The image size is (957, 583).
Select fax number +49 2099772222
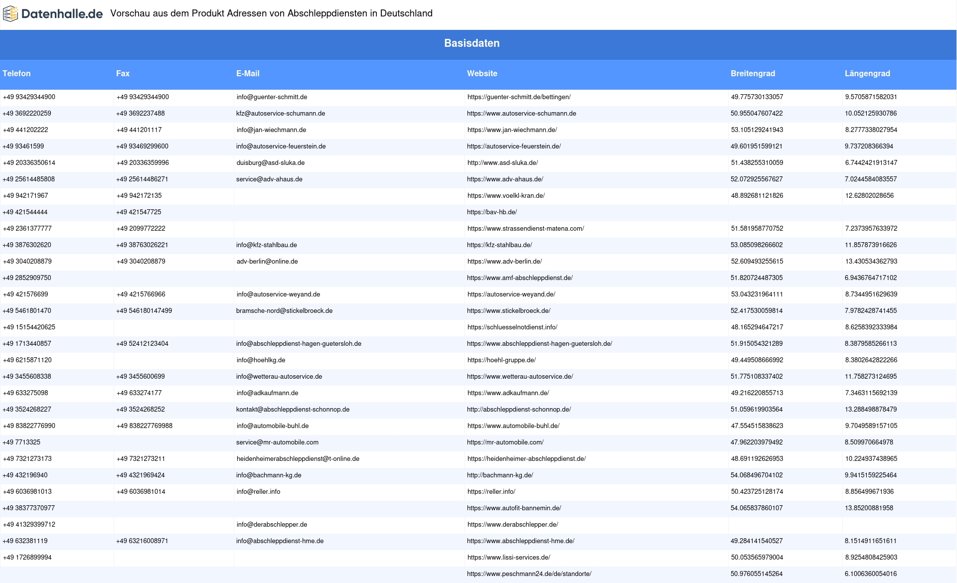[141, 229]
